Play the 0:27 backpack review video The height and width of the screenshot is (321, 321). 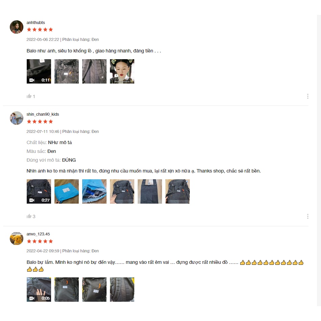[39, 191]
